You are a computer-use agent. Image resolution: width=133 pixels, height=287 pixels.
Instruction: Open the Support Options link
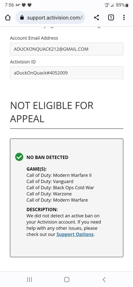tap(75, 234)
